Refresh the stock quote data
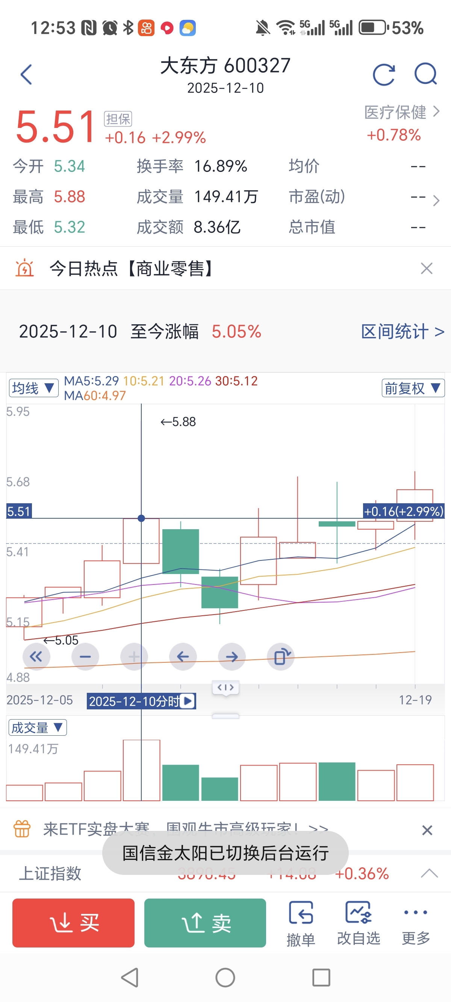 (x=384, y=74)
